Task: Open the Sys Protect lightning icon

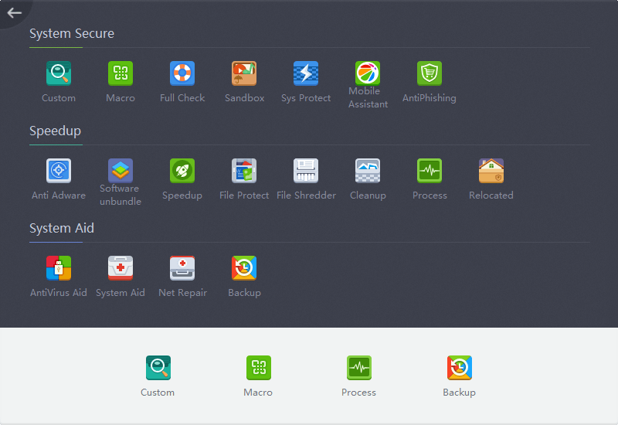Action: tap(306, 73)
